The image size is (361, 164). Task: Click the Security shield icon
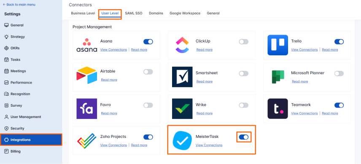(x=6, y=128)
